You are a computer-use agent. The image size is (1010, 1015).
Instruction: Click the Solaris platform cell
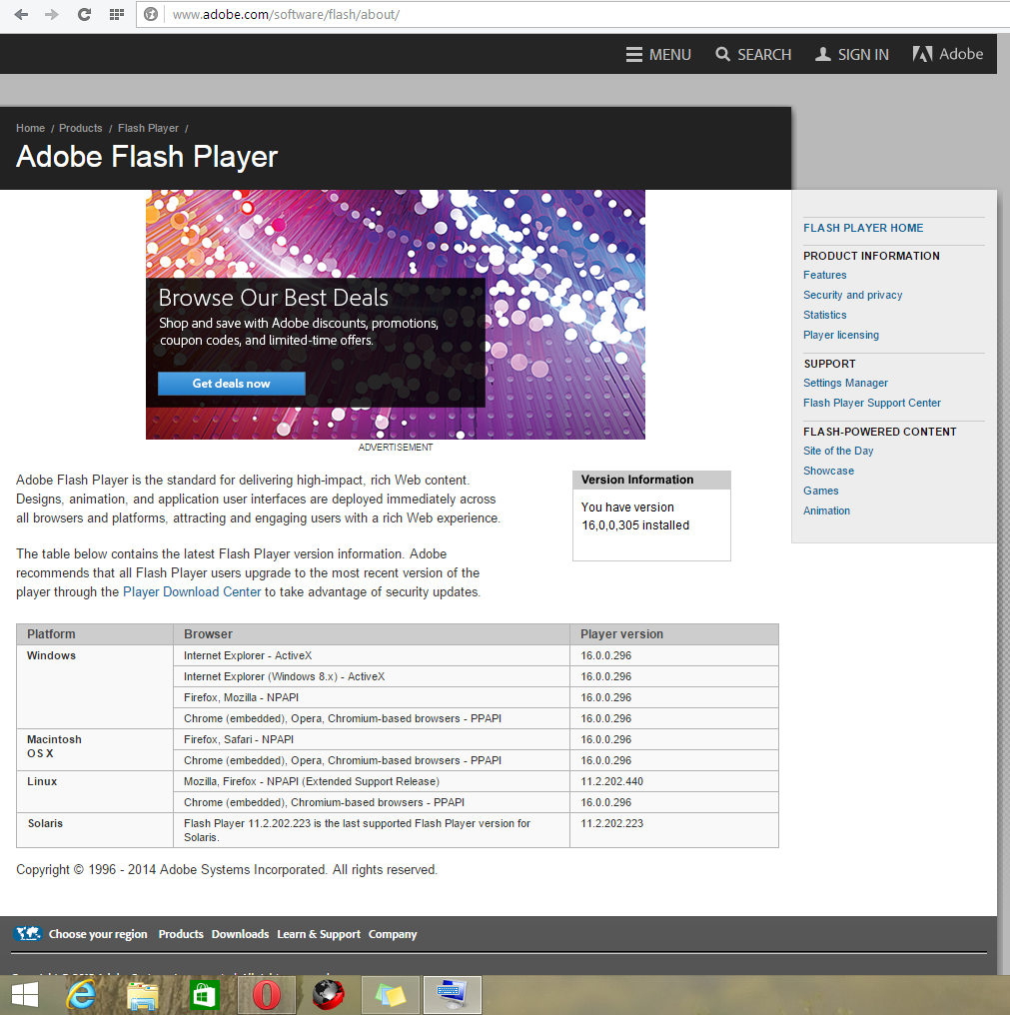click(x=95, y=830)
